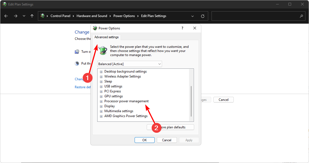Screen dimensions: 309x163
Task: Select the GPU settings row text
Action: pos(113,96)
